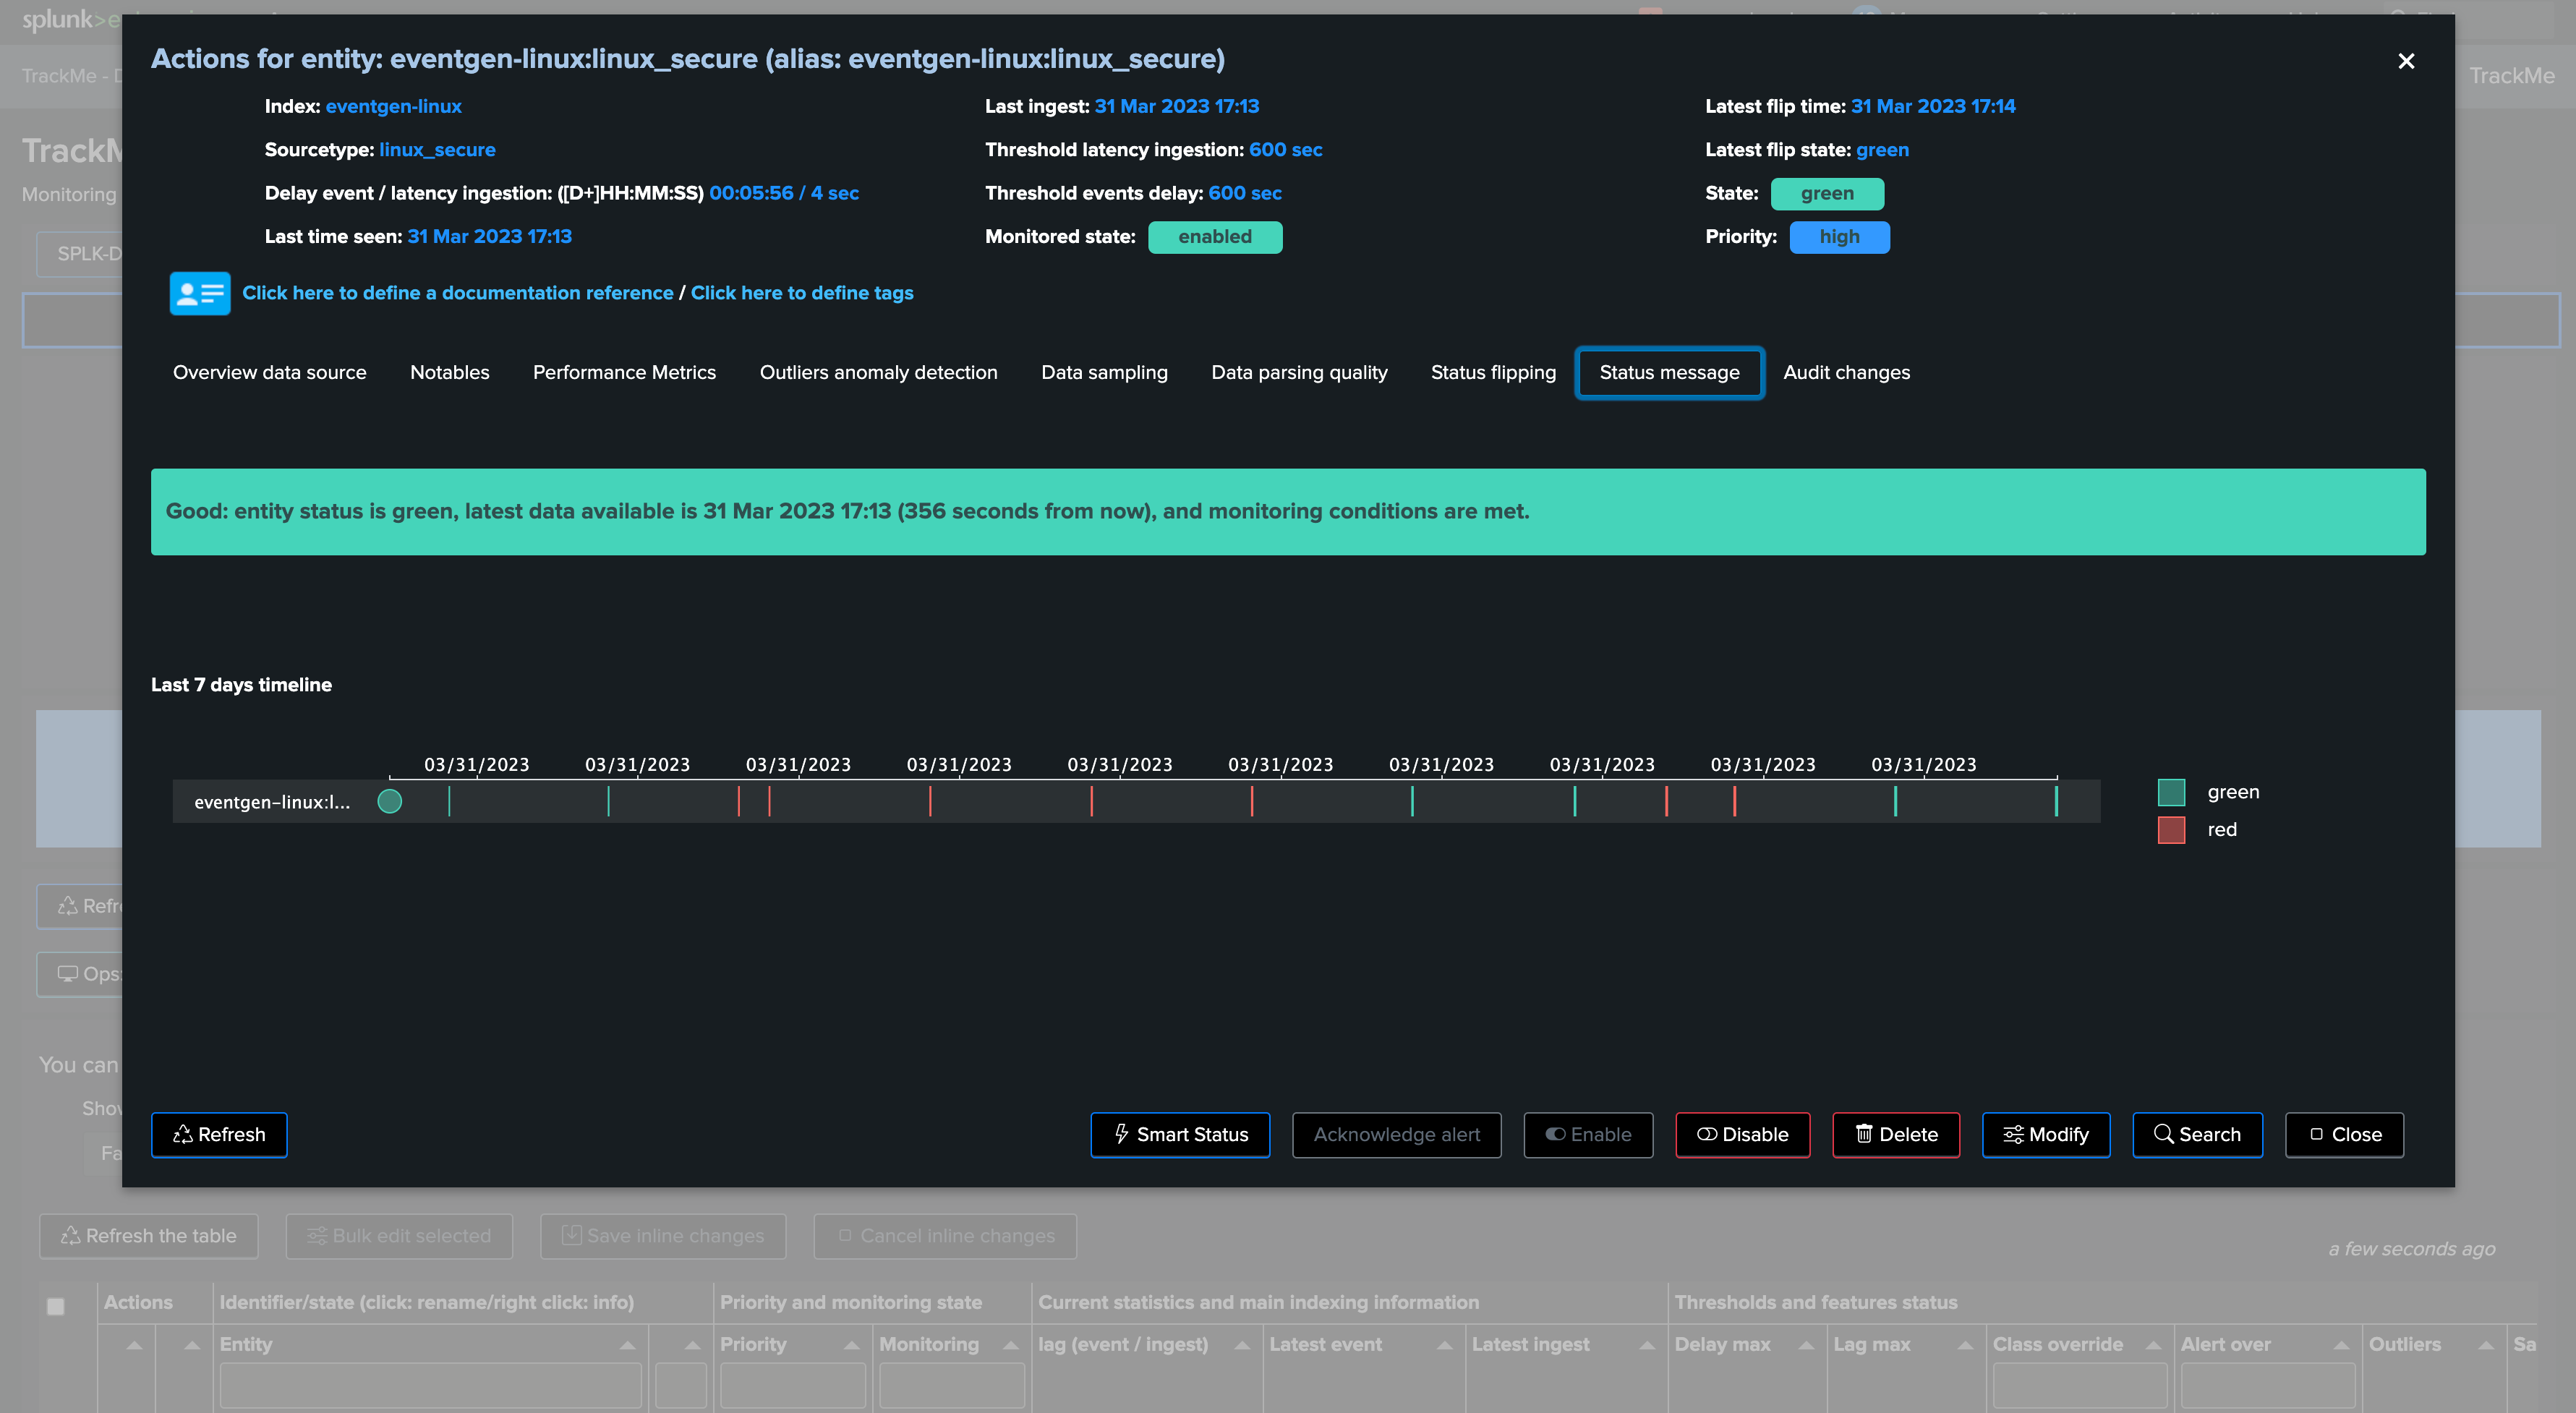Click the Close button in the dialog footer
The height and width of the screenshot is (1413, 2576).
pos(2344,1134)
